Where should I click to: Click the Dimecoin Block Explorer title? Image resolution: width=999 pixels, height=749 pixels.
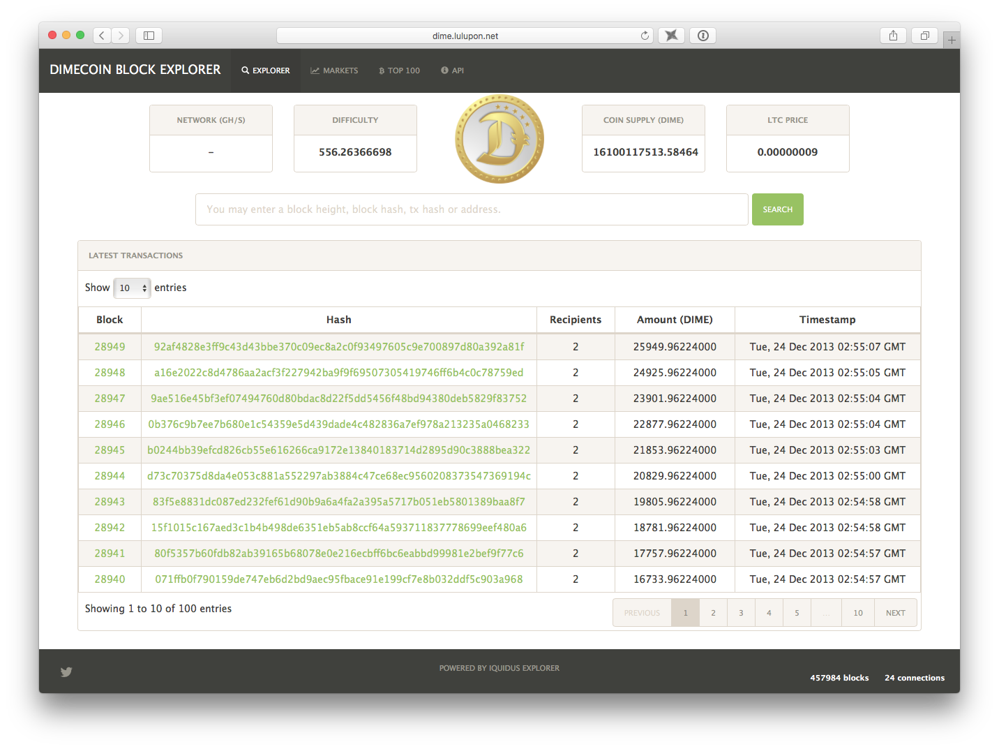tap(135, 70)
